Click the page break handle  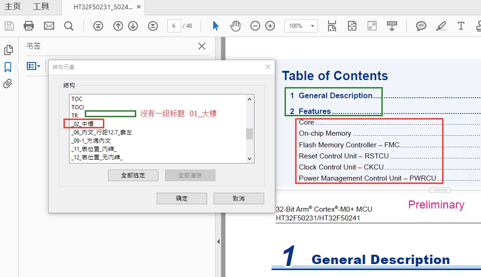point(440,190)
